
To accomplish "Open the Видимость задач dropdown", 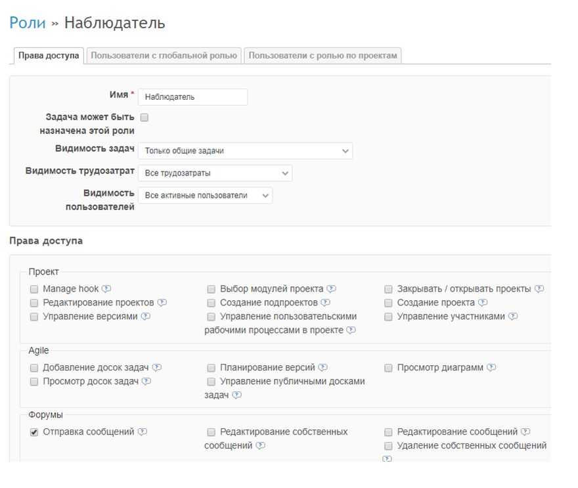I will tap(245, 151).
